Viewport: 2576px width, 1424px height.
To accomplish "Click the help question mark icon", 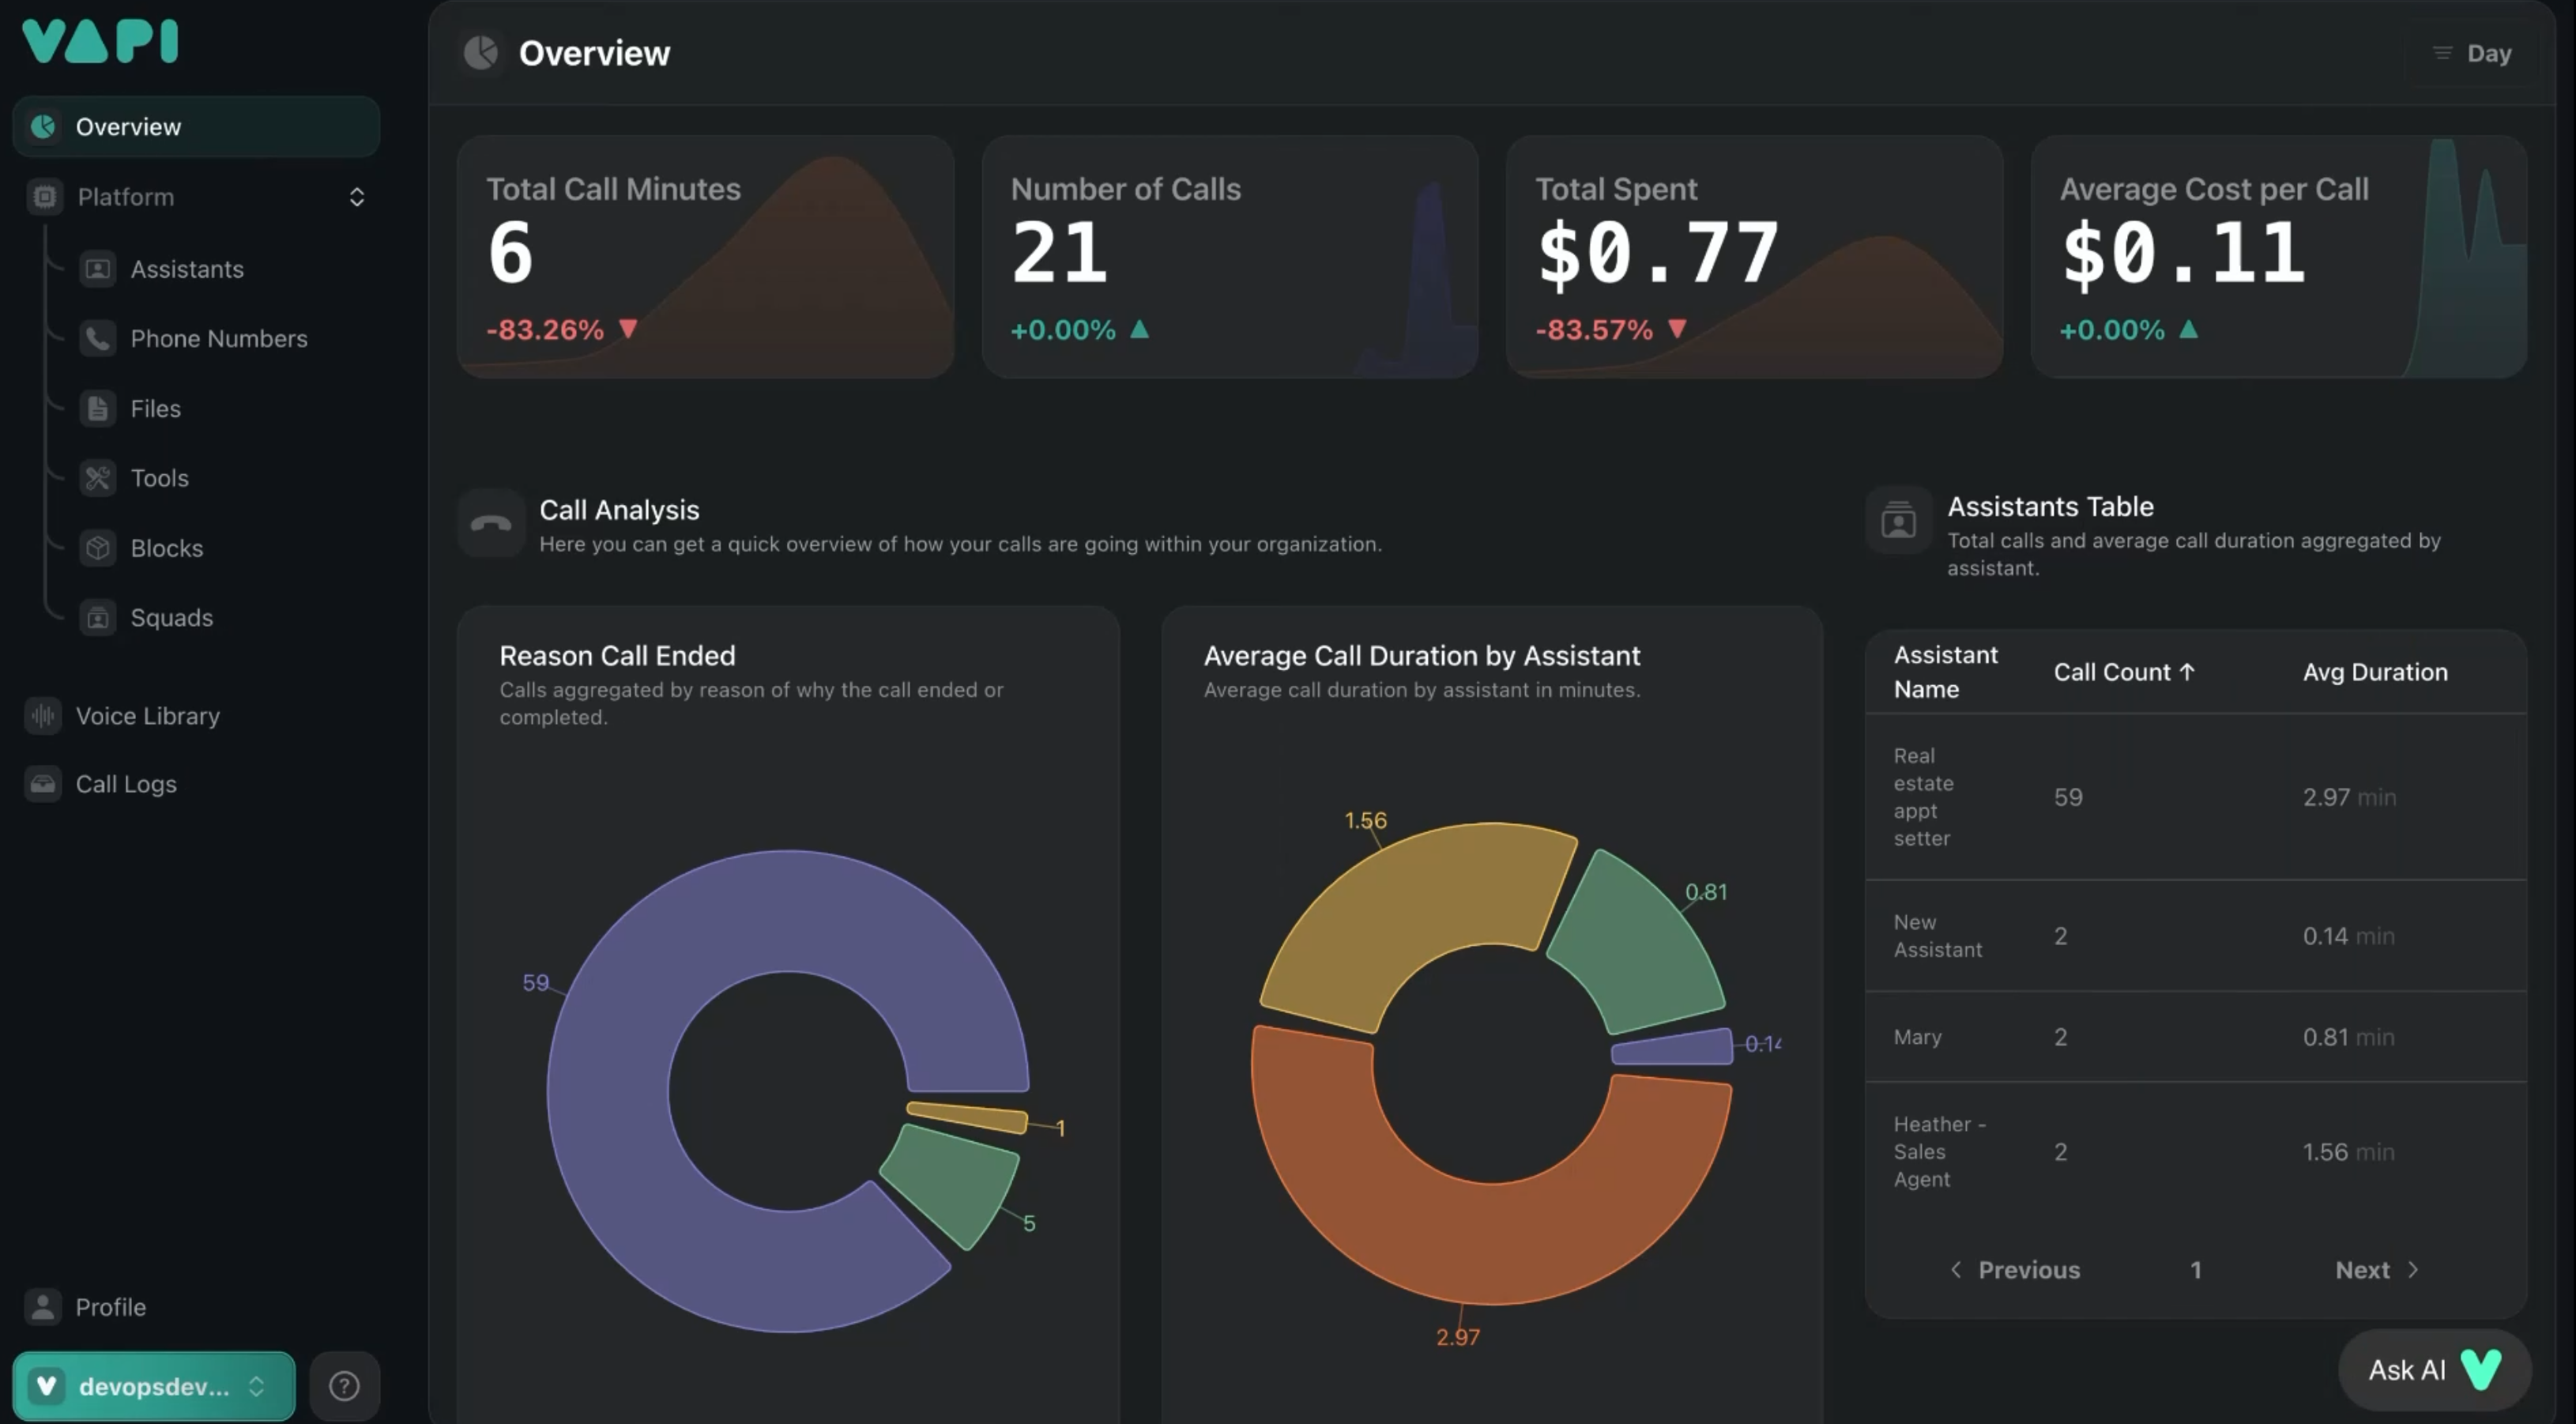I will click(x=344, y=1386).
